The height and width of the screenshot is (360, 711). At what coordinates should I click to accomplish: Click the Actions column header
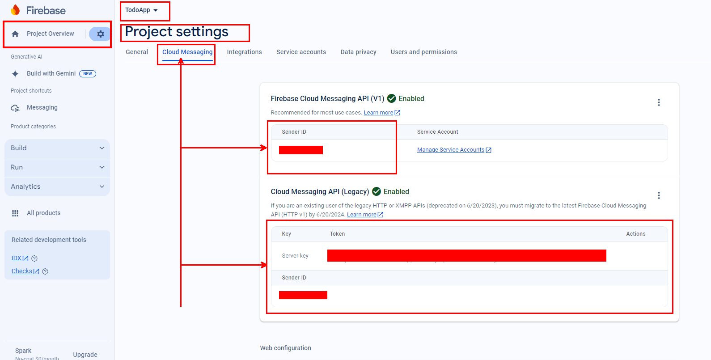pos(635,234)
